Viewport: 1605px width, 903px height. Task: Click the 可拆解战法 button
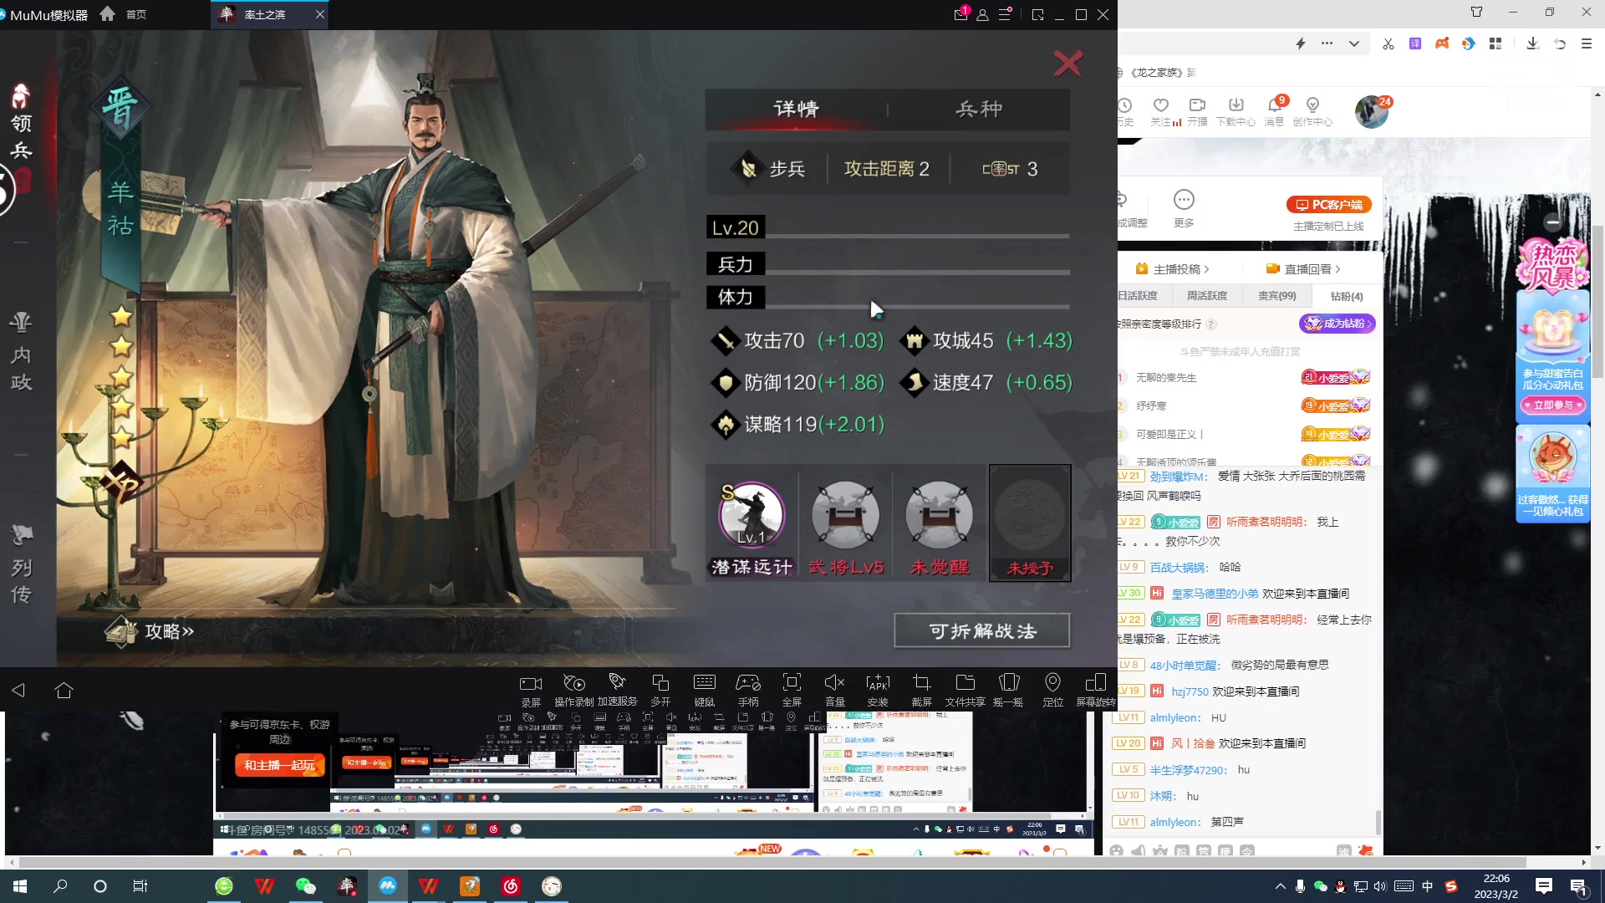(982, 630)
